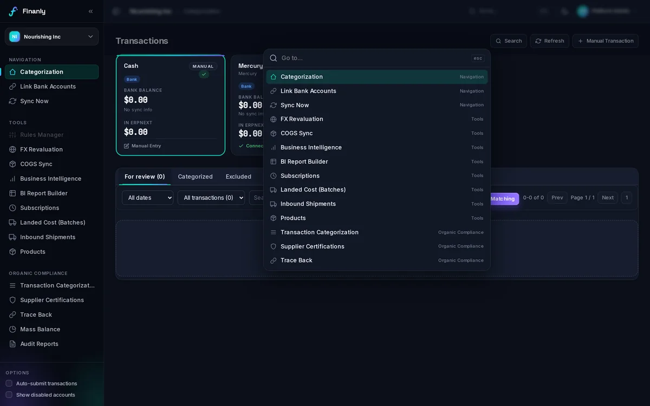650x406 pixels.
Task: Choose COGS Sync in command palette
Action: click(377, 133)
